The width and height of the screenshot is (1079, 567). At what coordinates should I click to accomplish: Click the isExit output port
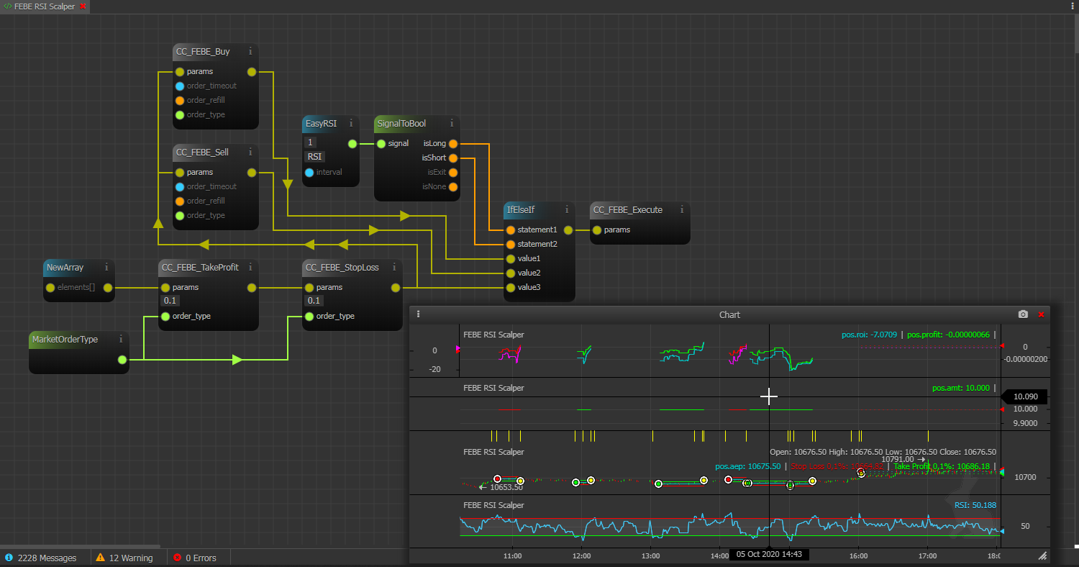point(453,172)
